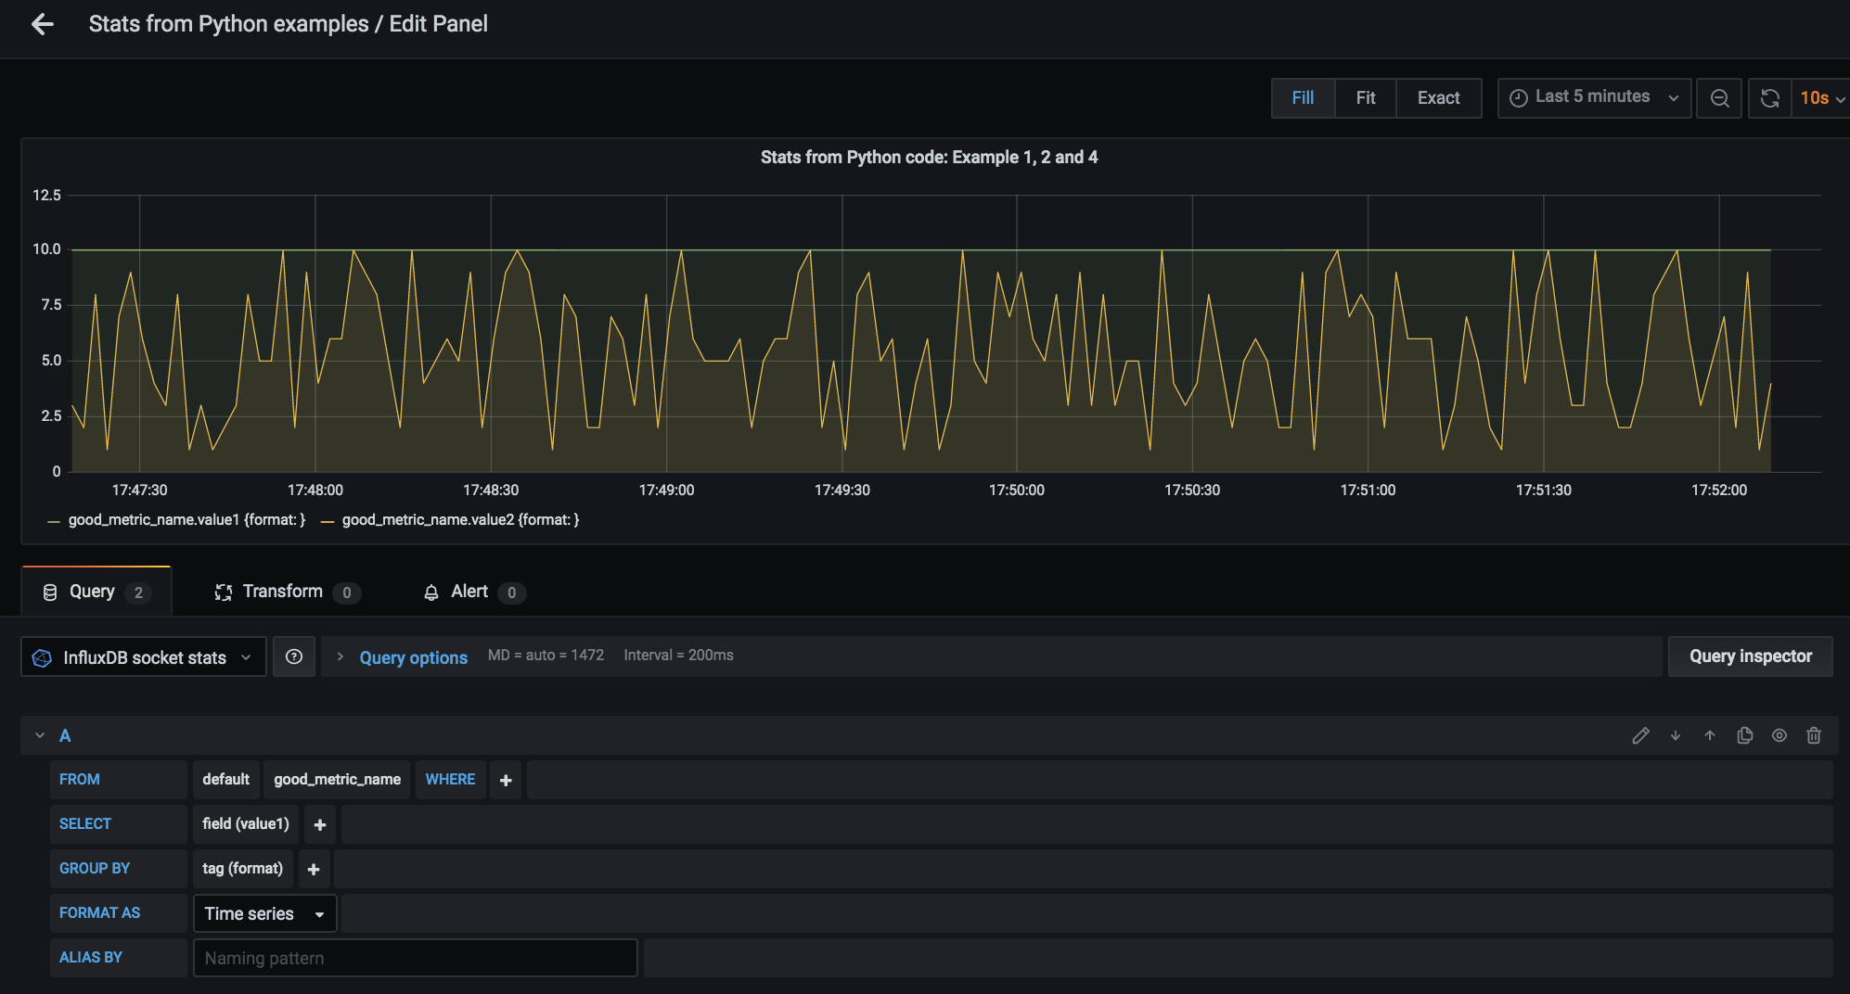Zoom out the time range
The height and width of the screenshot is (994, 1850).
(x=1719, y=98)
